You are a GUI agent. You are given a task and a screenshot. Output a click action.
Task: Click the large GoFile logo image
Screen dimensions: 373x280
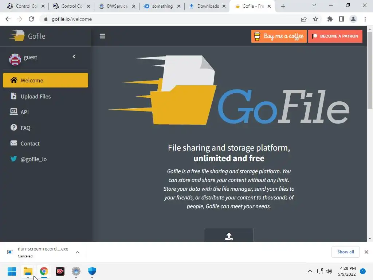(229, 90)
